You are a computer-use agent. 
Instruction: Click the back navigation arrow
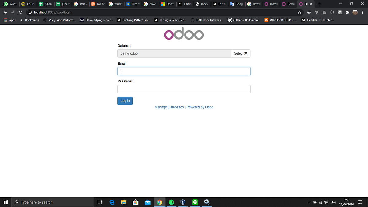(5, 13)
